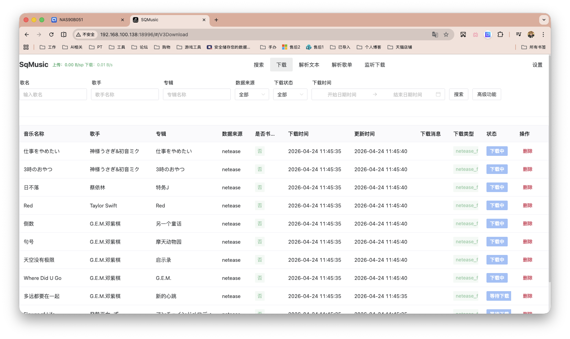The width and height of the screenshot is (570, 339).
Task: Toggle 否 for the 倒数 song row
Action: tap(259, 223)
